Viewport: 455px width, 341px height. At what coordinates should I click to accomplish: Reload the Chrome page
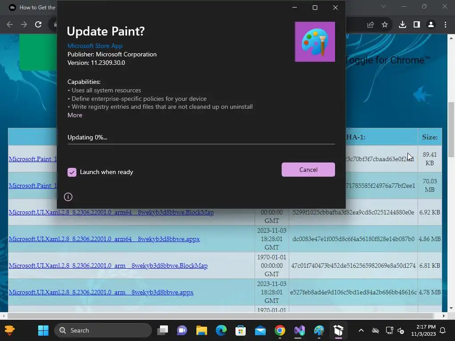(x=38, y=25)
